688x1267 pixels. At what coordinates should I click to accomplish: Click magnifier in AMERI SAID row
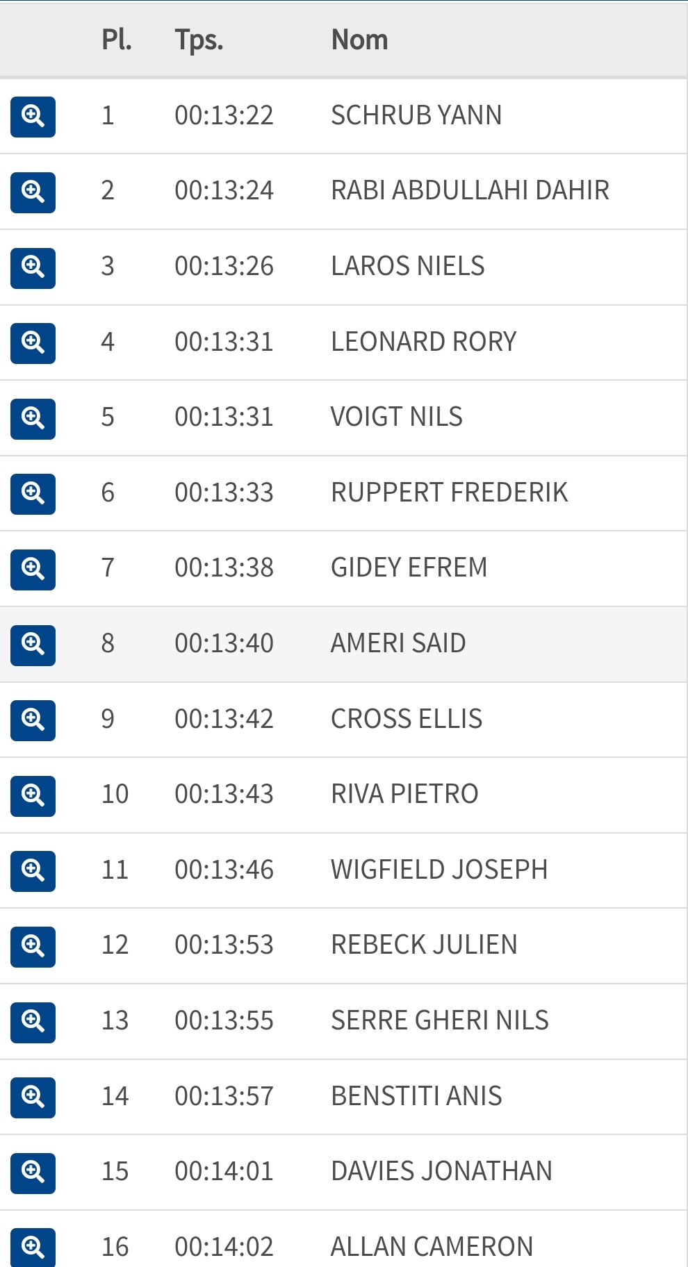point(33,645)
